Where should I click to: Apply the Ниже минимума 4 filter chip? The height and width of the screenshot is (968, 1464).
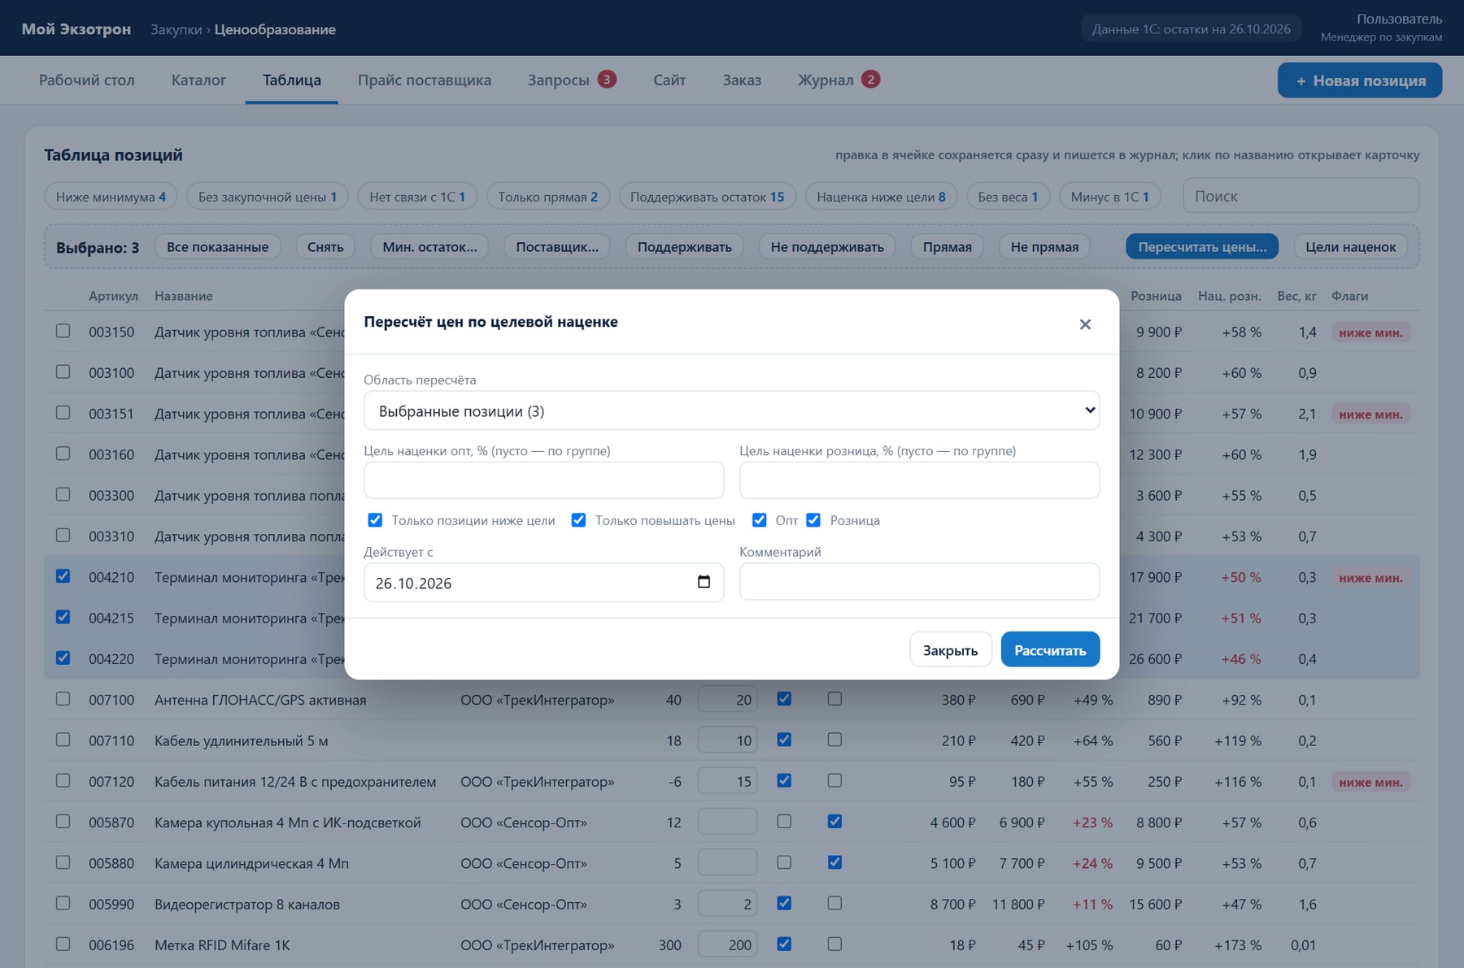tap(111, 197)
